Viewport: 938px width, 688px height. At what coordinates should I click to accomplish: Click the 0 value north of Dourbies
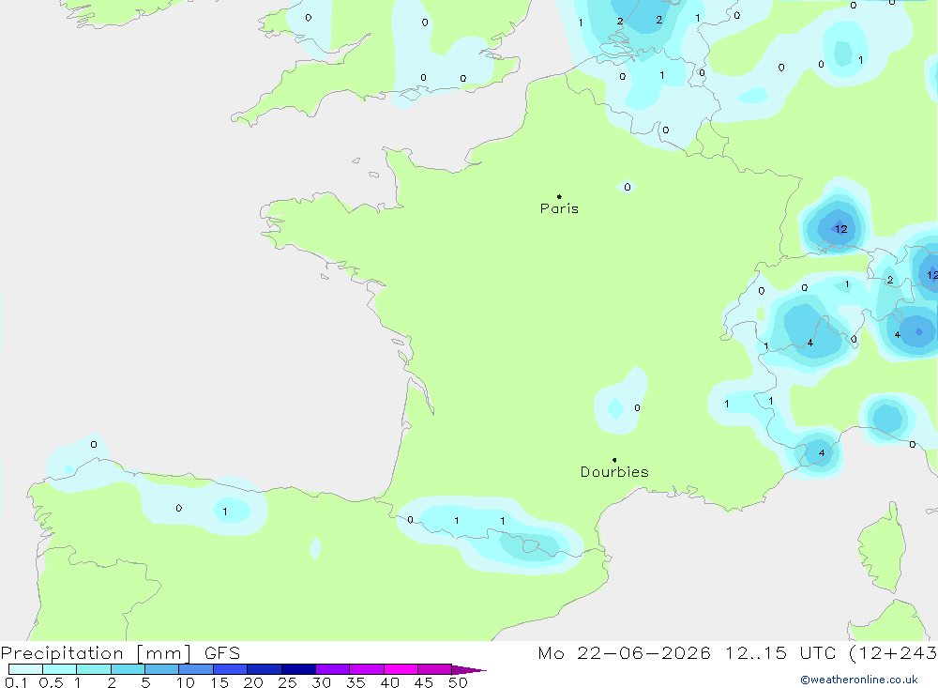coord(637,407)
